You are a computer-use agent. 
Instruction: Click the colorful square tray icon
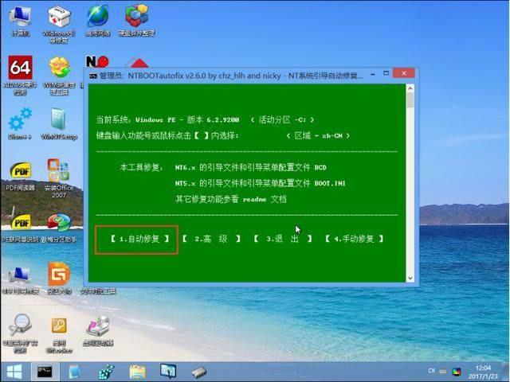click(x=457, y=372)
